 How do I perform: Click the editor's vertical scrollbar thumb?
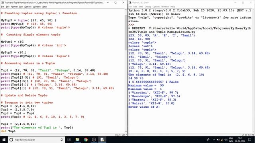click(x=126, y=33)
